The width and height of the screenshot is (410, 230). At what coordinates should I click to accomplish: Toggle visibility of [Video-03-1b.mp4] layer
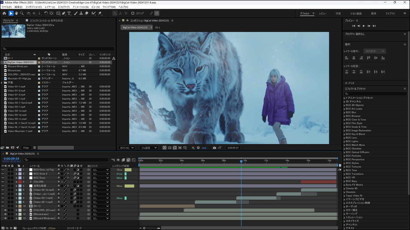click(2, 190)
